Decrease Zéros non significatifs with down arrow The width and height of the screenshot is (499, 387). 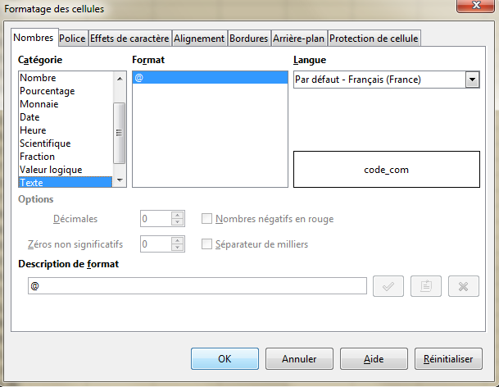click(178, 248)
